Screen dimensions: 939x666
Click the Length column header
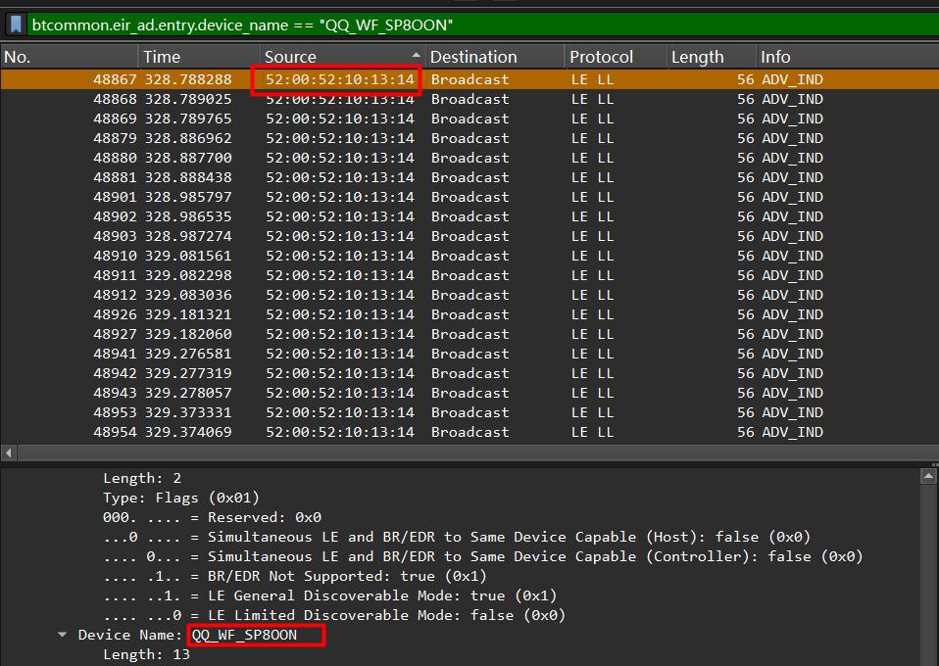(710, 57)
